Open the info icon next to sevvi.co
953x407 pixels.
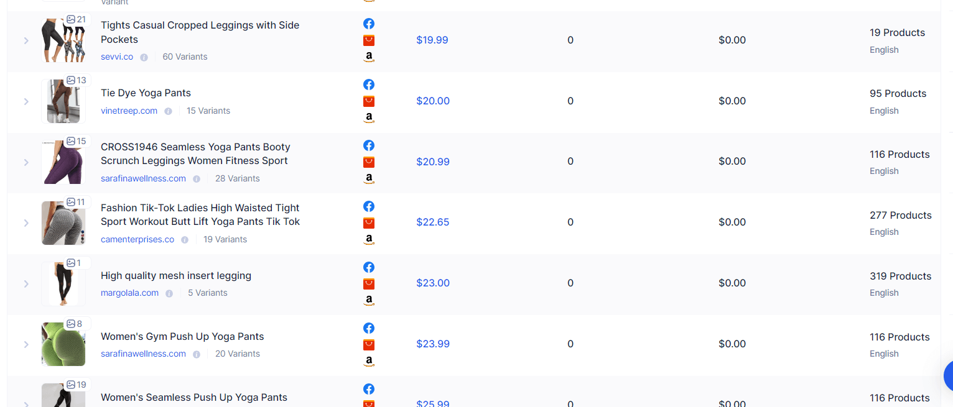(144, 57)
